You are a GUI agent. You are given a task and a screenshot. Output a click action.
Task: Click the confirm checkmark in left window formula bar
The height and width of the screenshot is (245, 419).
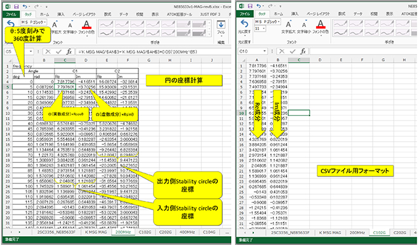58,51
